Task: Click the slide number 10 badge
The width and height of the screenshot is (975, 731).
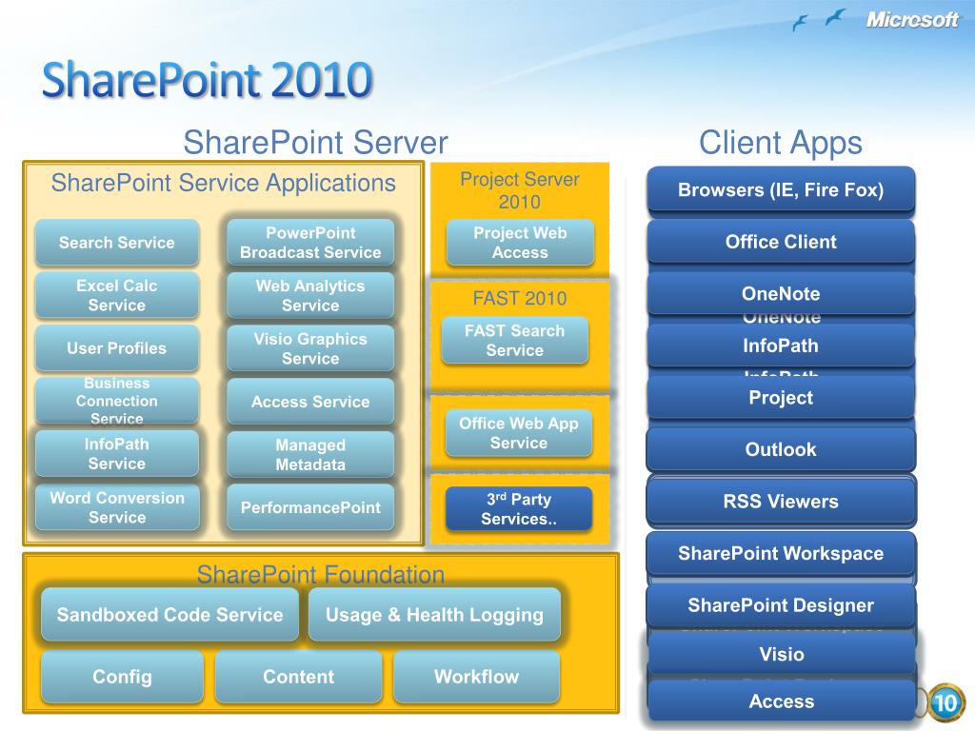Action: click(x=945, y=703)
